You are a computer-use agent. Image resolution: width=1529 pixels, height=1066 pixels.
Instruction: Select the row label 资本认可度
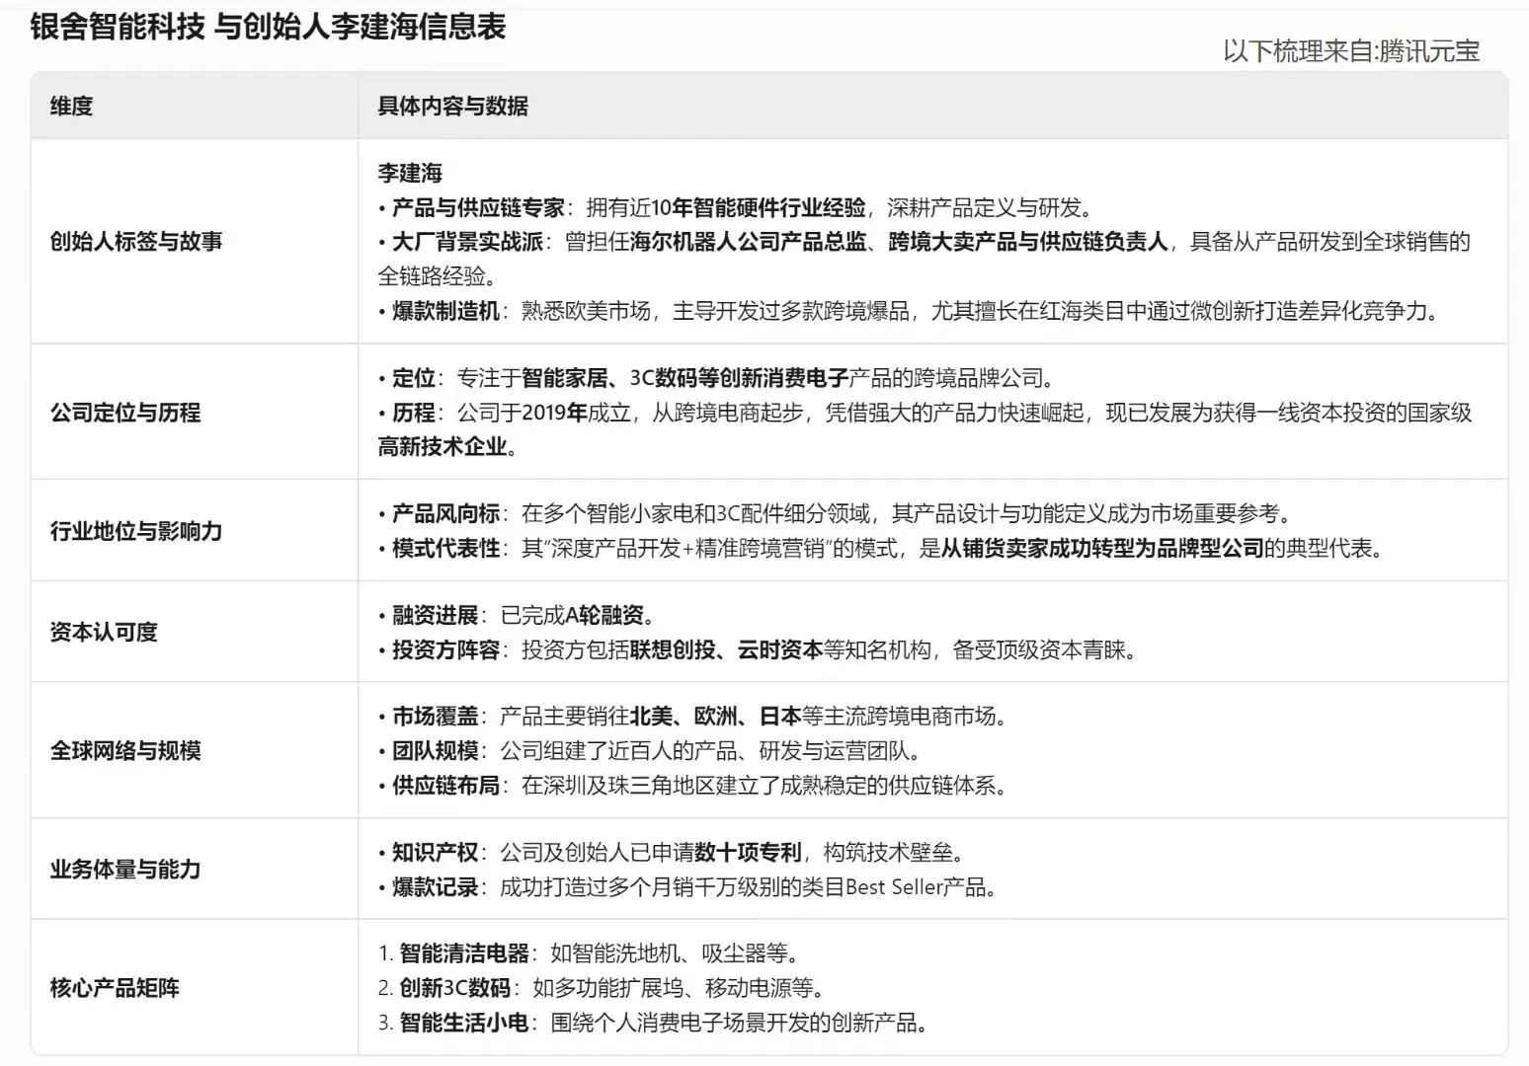104,632
